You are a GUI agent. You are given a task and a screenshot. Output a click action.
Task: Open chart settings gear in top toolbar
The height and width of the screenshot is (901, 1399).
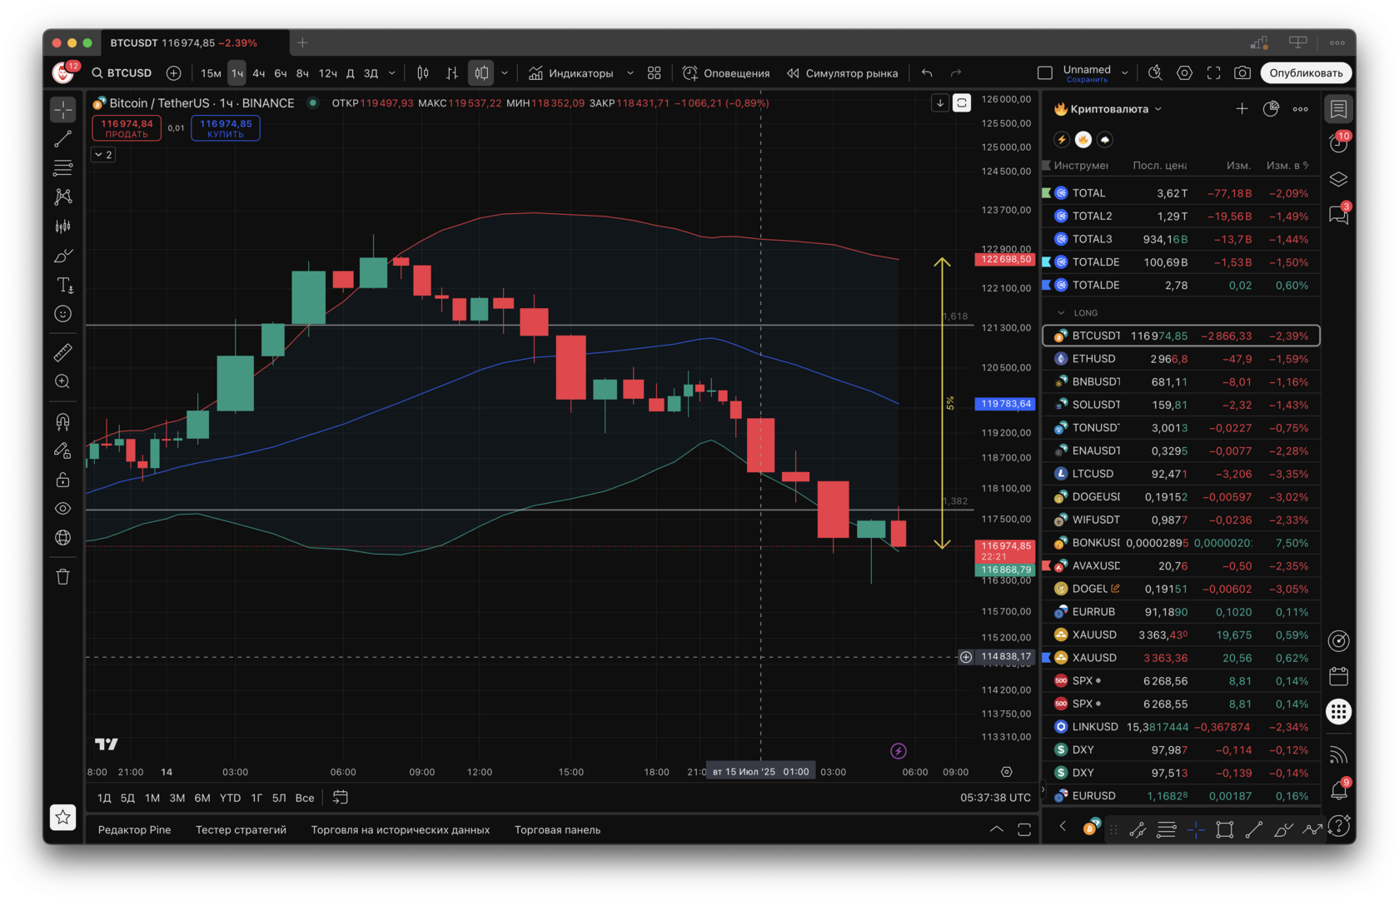coord(1184,73)
